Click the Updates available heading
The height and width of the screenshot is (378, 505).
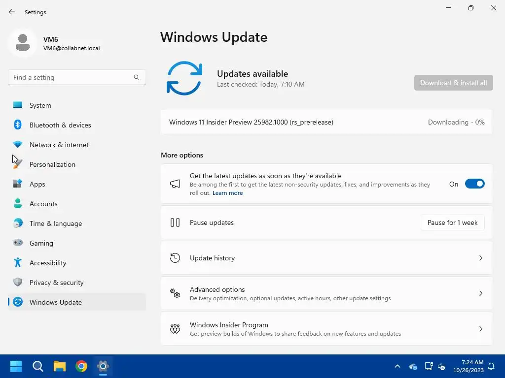coord(252,74)
